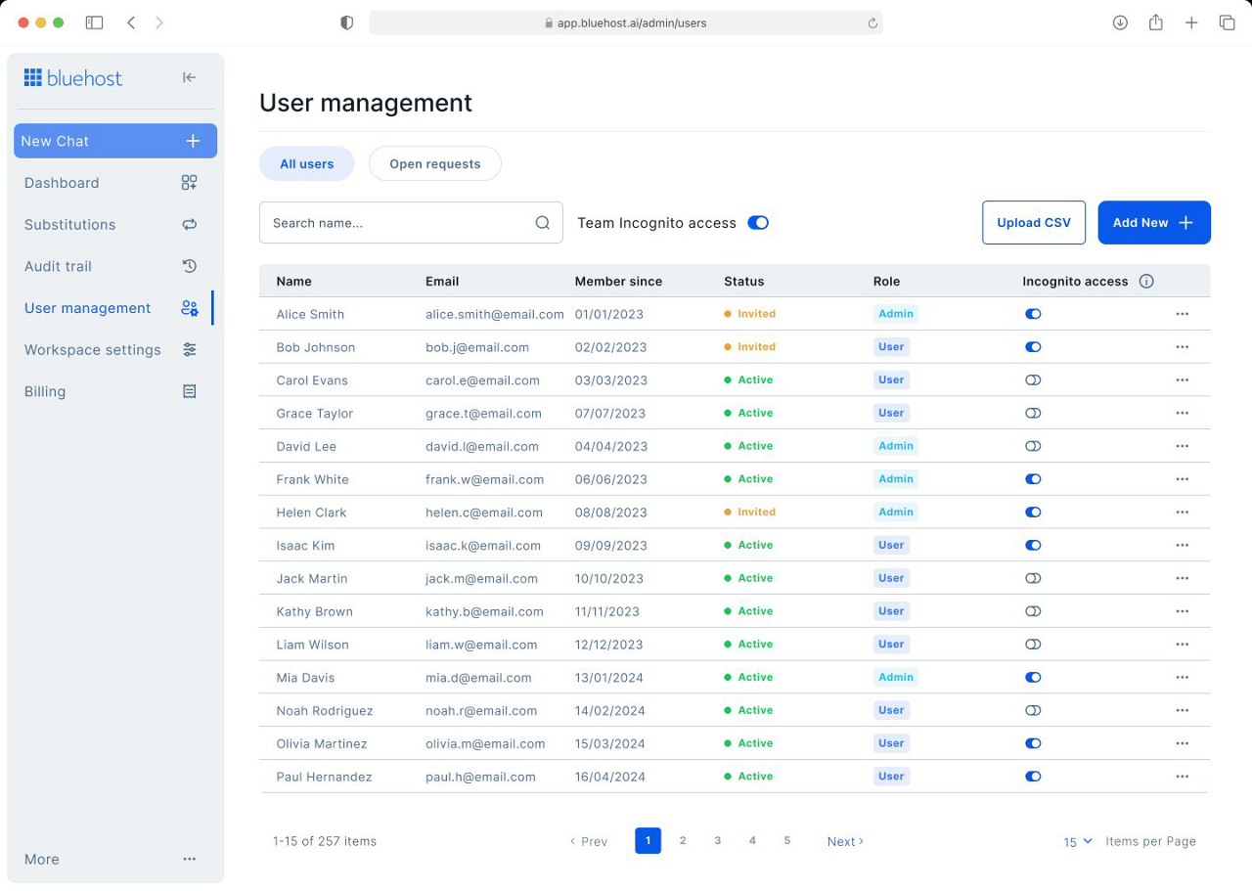Click the Admin role badge for Helen Clark
The height and width of the screenshot is (891, 1252).
tap(896, 512)
